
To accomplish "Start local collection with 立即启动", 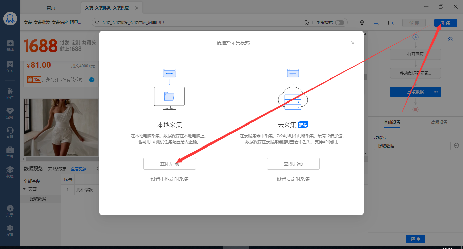I will (169, 164).
